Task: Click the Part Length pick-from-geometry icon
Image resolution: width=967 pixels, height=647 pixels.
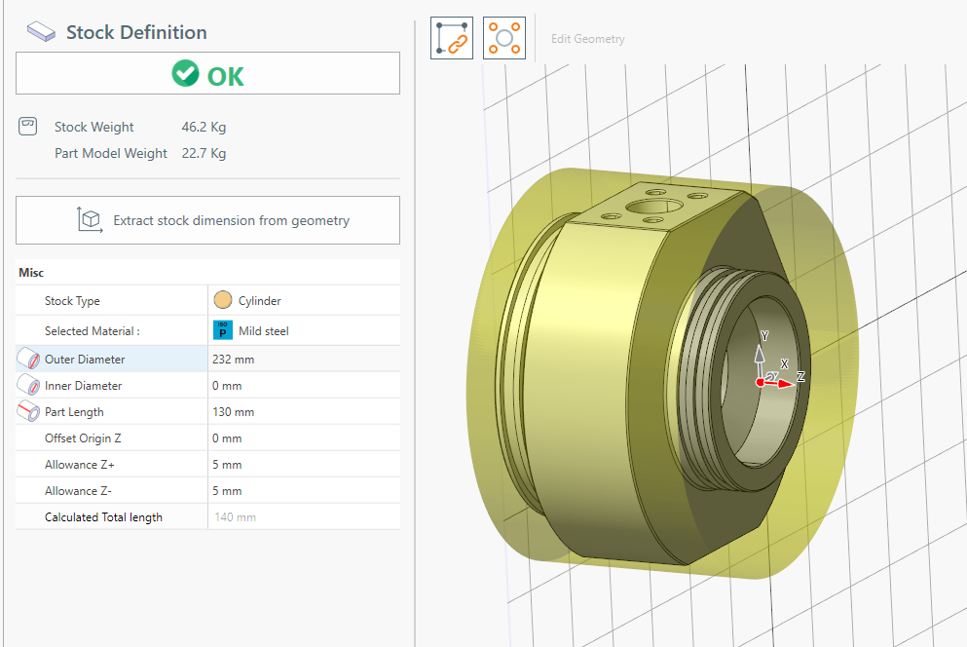Action: pos(28,412)
